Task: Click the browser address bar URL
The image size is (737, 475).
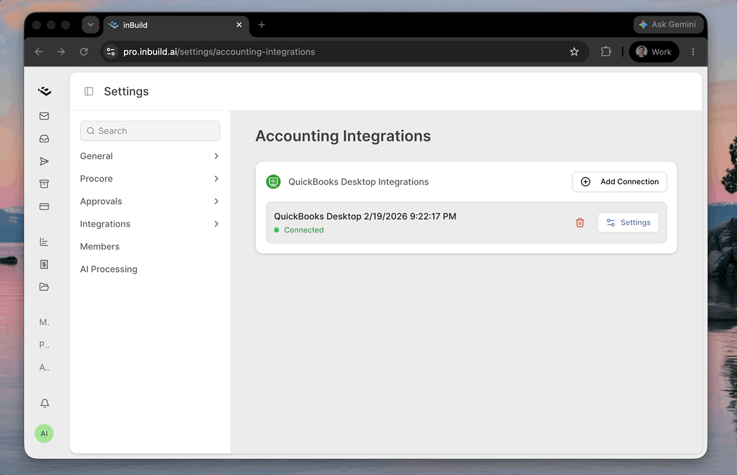Action: point(219,52)
